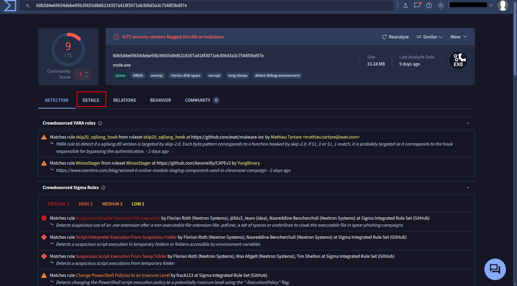517x286 pixels.
Task: Expand the More options menu
Action: pos(458,37)
